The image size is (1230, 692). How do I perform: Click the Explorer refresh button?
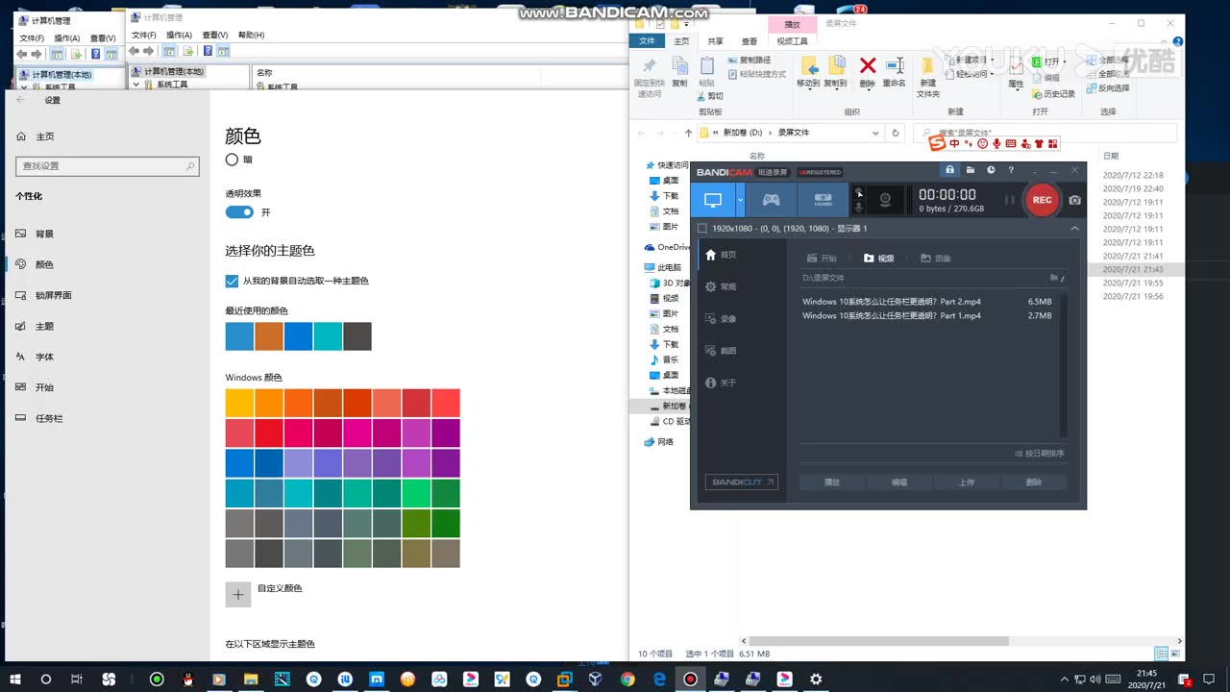click(x=896, y=133)
